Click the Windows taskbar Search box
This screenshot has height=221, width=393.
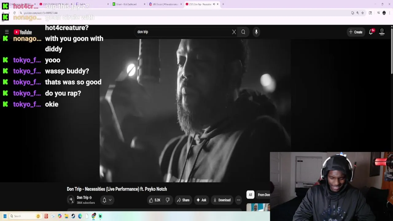pos(25,216)
